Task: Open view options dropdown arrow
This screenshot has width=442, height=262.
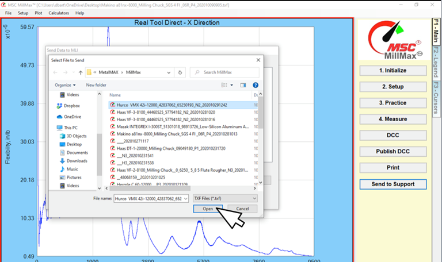Action: [232, 85]
